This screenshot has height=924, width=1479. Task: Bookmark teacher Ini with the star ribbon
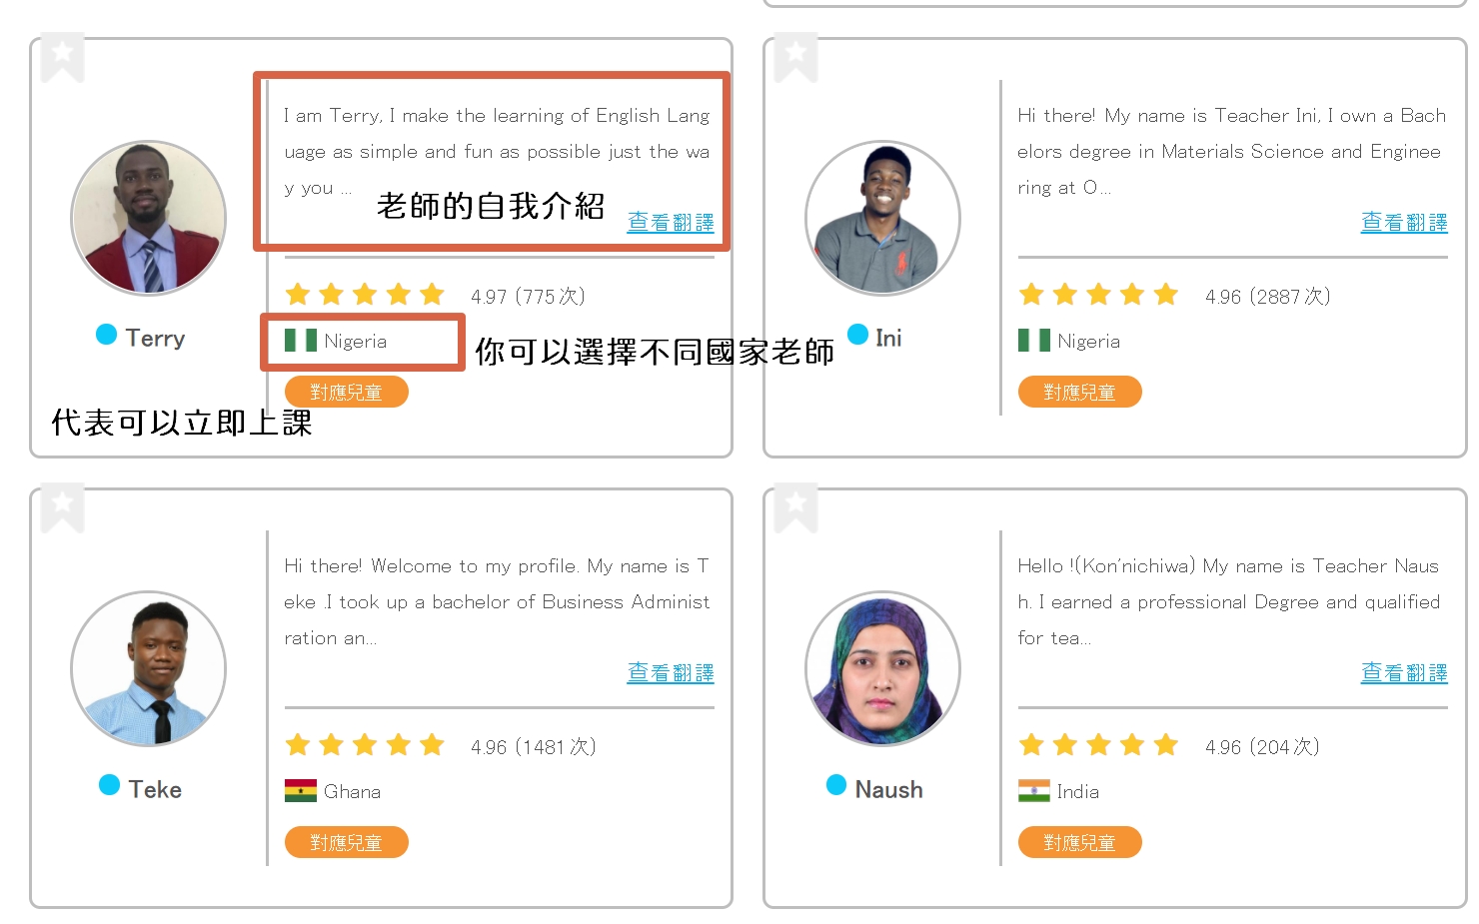pos(795,58)
